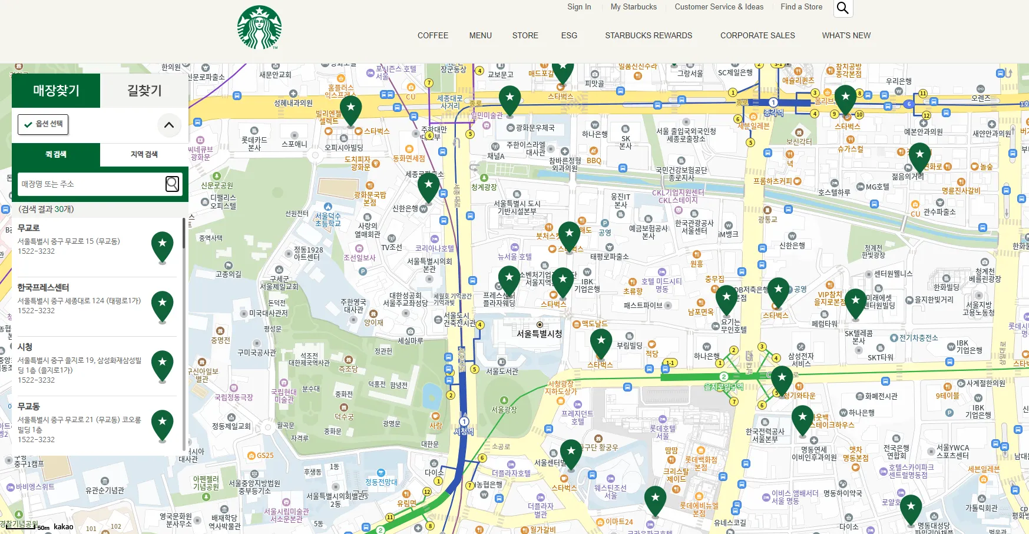
Task: Toggle the 옵션 선택 option checkbox button
Action: 43,124
